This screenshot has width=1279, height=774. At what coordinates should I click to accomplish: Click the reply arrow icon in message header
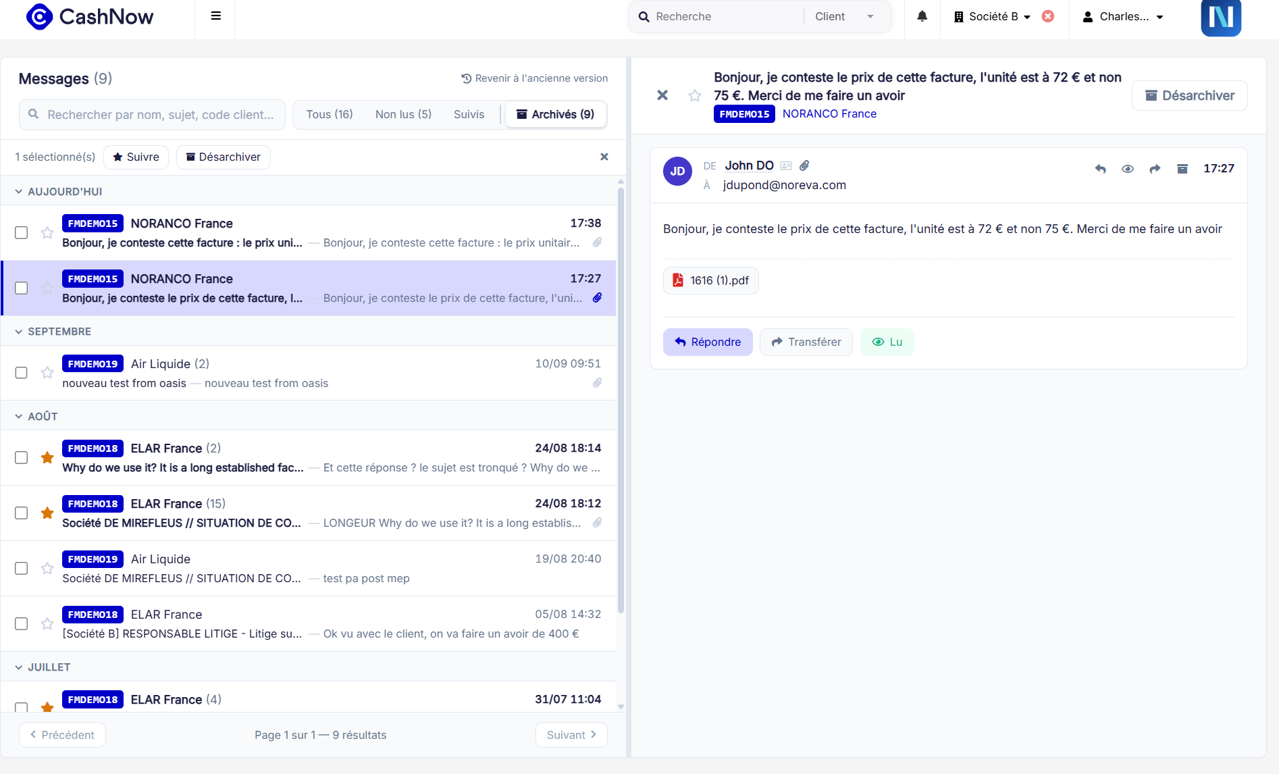pos(1100,169)
